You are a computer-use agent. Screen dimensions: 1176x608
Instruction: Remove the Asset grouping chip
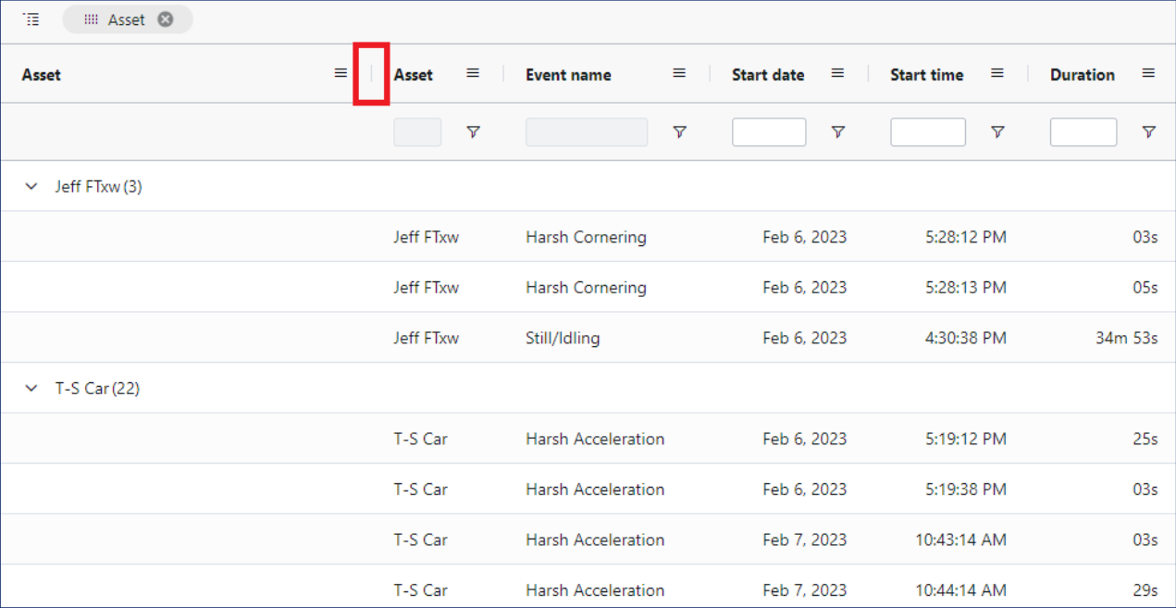[x=165, y=19]
